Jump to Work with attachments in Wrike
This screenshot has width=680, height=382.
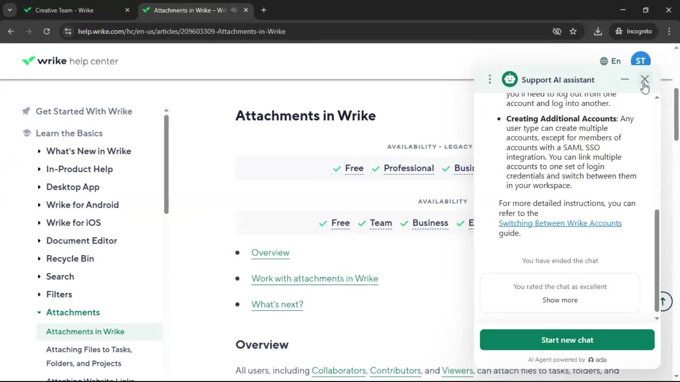coord(314,279)
